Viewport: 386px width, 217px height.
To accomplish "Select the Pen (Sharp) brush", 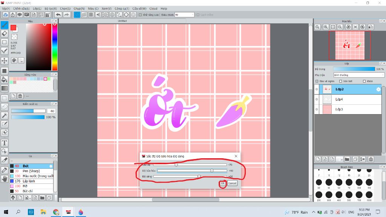I will [32, 171].
